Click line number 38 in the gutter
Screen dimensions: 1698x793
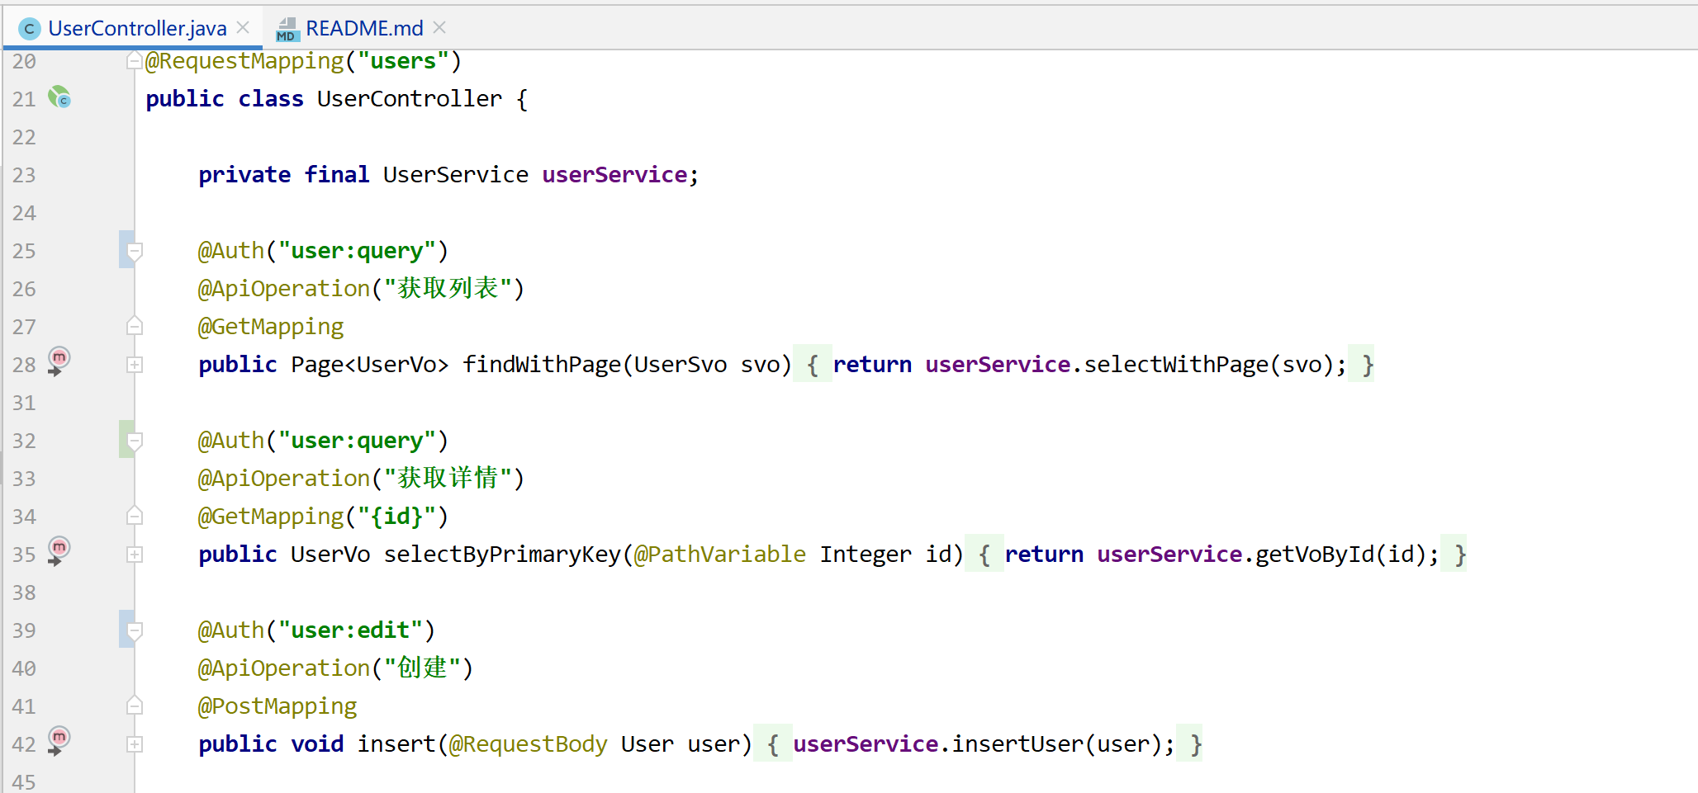[x=24, y=592]
